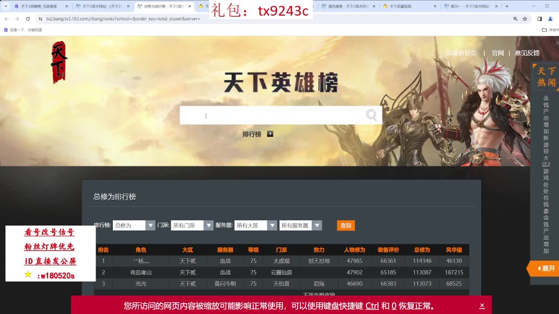Open the 意见反馈 nav link
The width and height of the screenshot is (559, 314).
point(527,53)
